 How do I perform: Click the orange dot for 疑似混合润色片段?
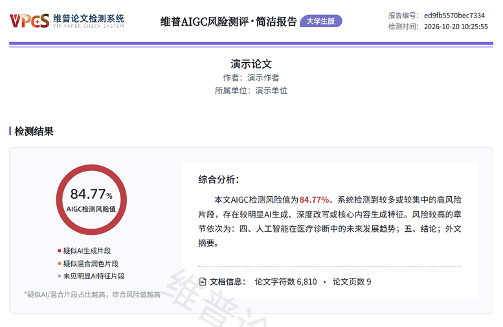click(59, 264)
